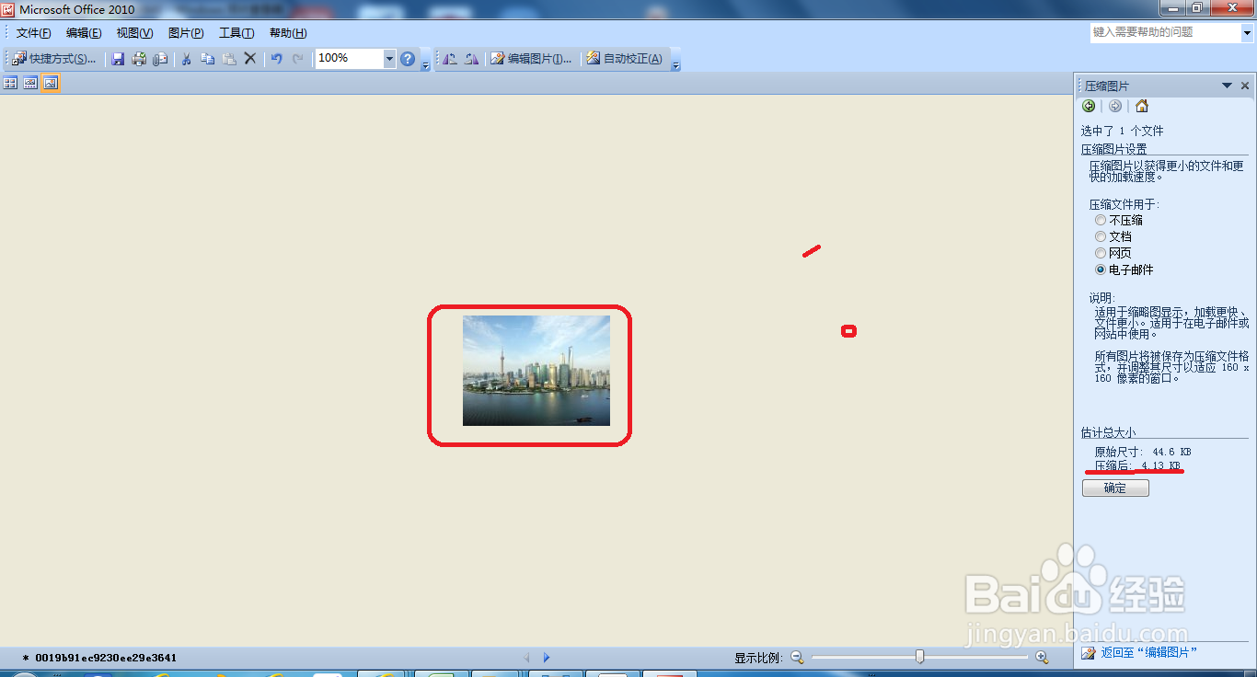
Task: Click the blue Help question-mark icon
Action: [x=408, y=59]
